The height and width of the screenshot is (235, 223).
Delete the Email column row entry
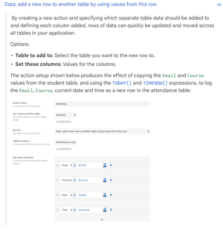tap(111, 165)
